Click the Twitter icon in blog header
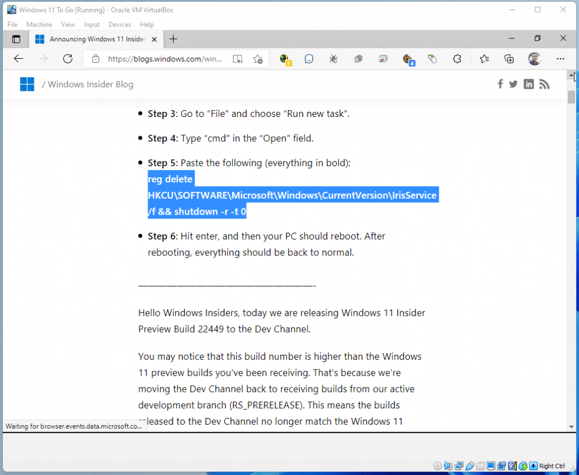 coord(513,84)
